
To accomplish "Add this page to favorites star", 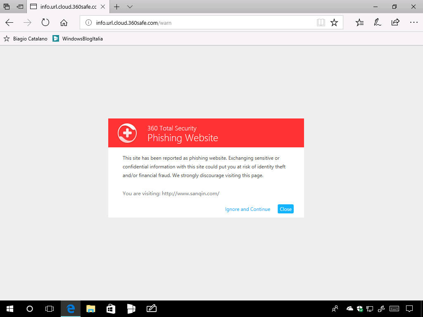I will (x=334, y=23).
